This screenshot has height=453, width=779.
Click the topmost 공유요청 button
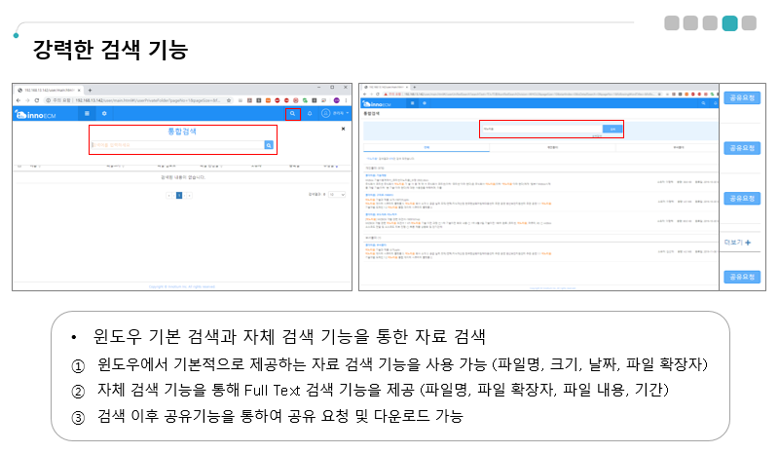click(x=741, y=97)
